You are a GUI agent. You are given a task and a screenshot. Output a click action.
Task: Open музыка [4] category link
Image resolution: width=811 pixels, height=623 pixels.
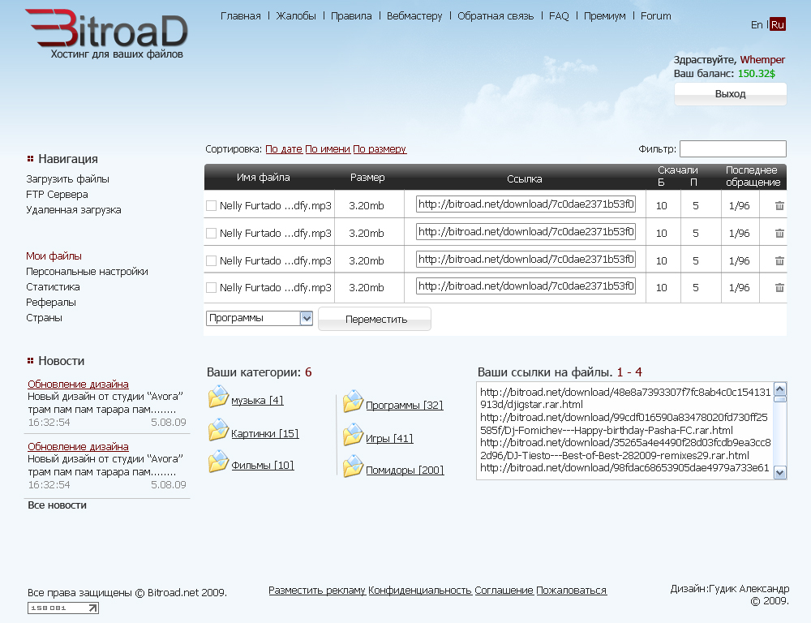tap(257, 401)
